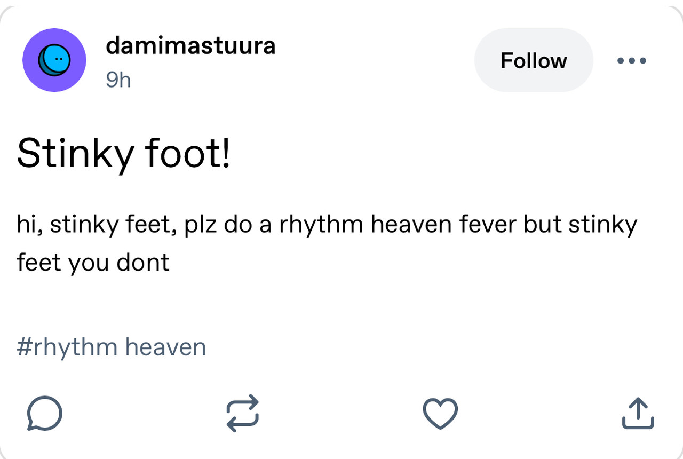Toggle following damimastuura
The width and height of the screenshot is (683, 459).
click(534, 60)
